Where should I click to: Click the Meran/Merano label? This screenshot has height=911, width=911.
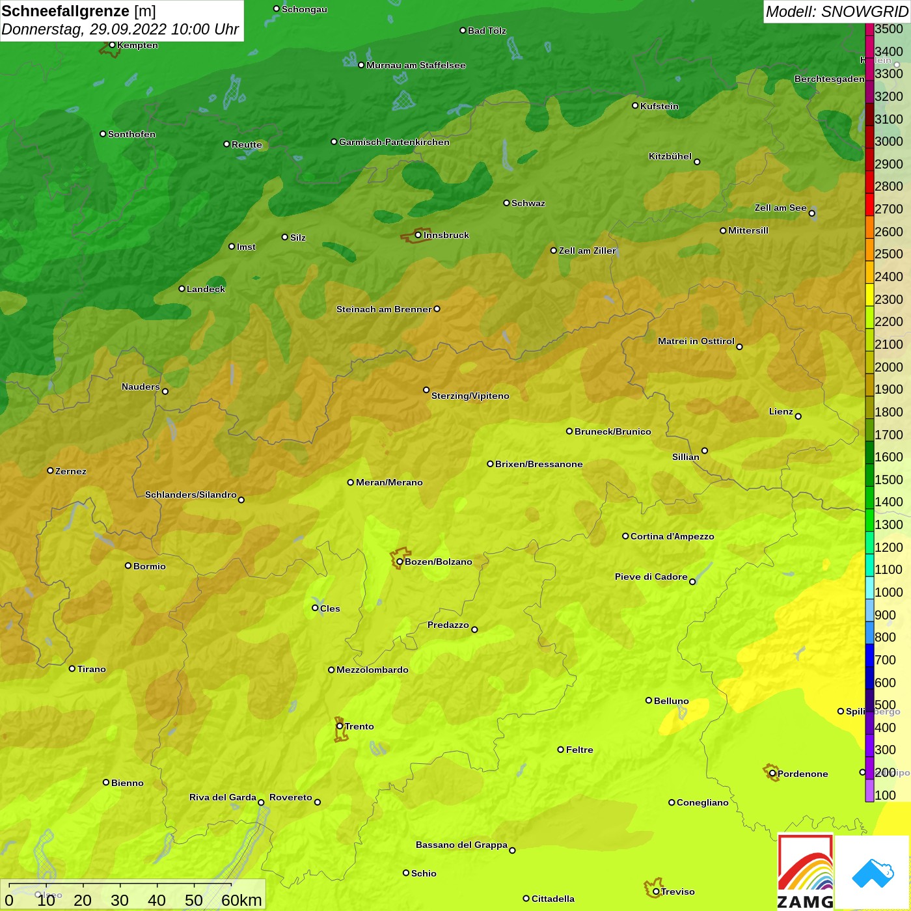[389, 482]
